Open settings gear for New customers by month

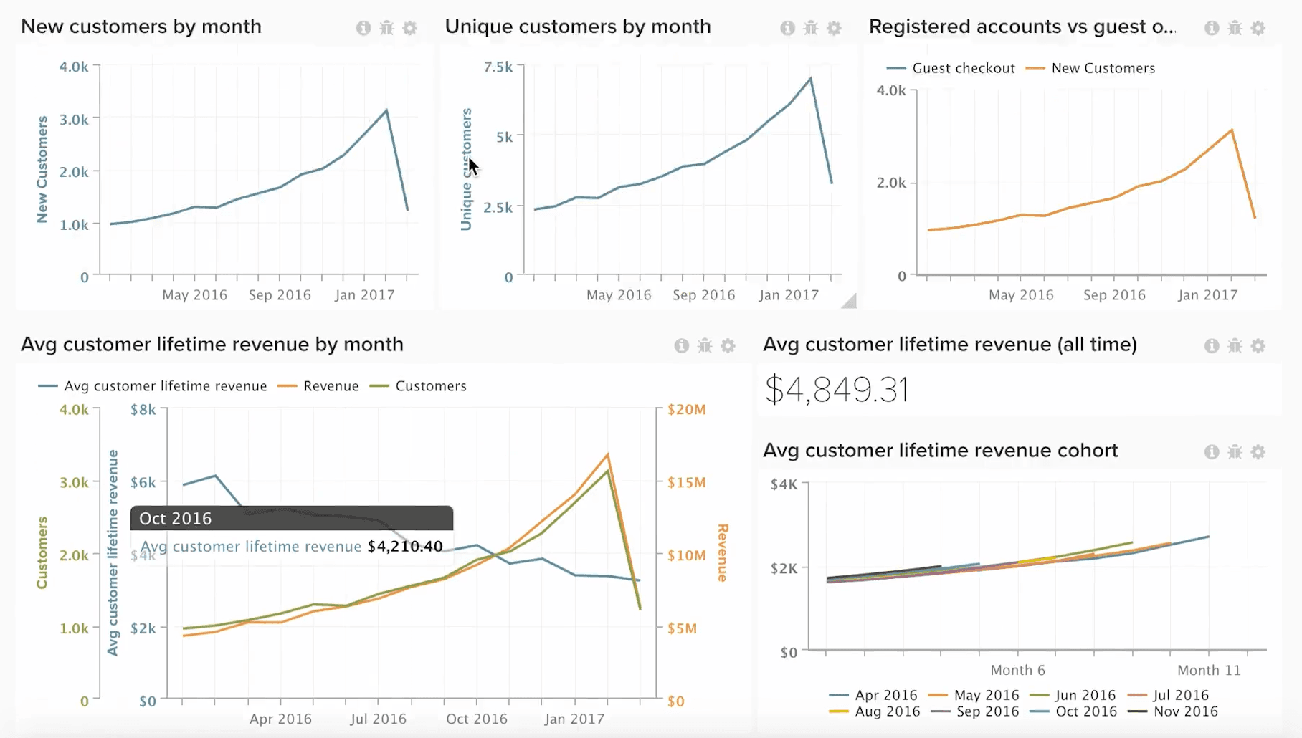coord(409,28)
